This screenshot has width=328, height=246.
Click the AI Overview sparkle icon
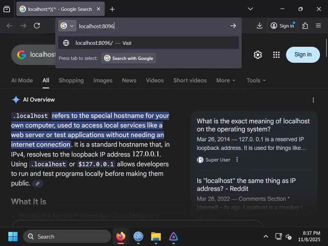(x=16, y=100)
